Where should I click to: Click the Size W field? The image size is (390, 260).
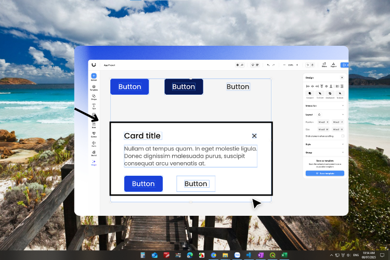click(x=323, y=129)
